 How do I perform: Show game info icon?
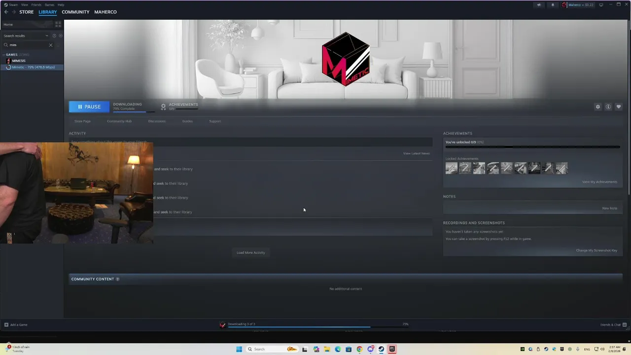coord(608,106)
